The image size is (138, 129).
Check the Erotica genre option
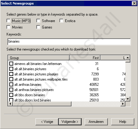coord(61,21)
